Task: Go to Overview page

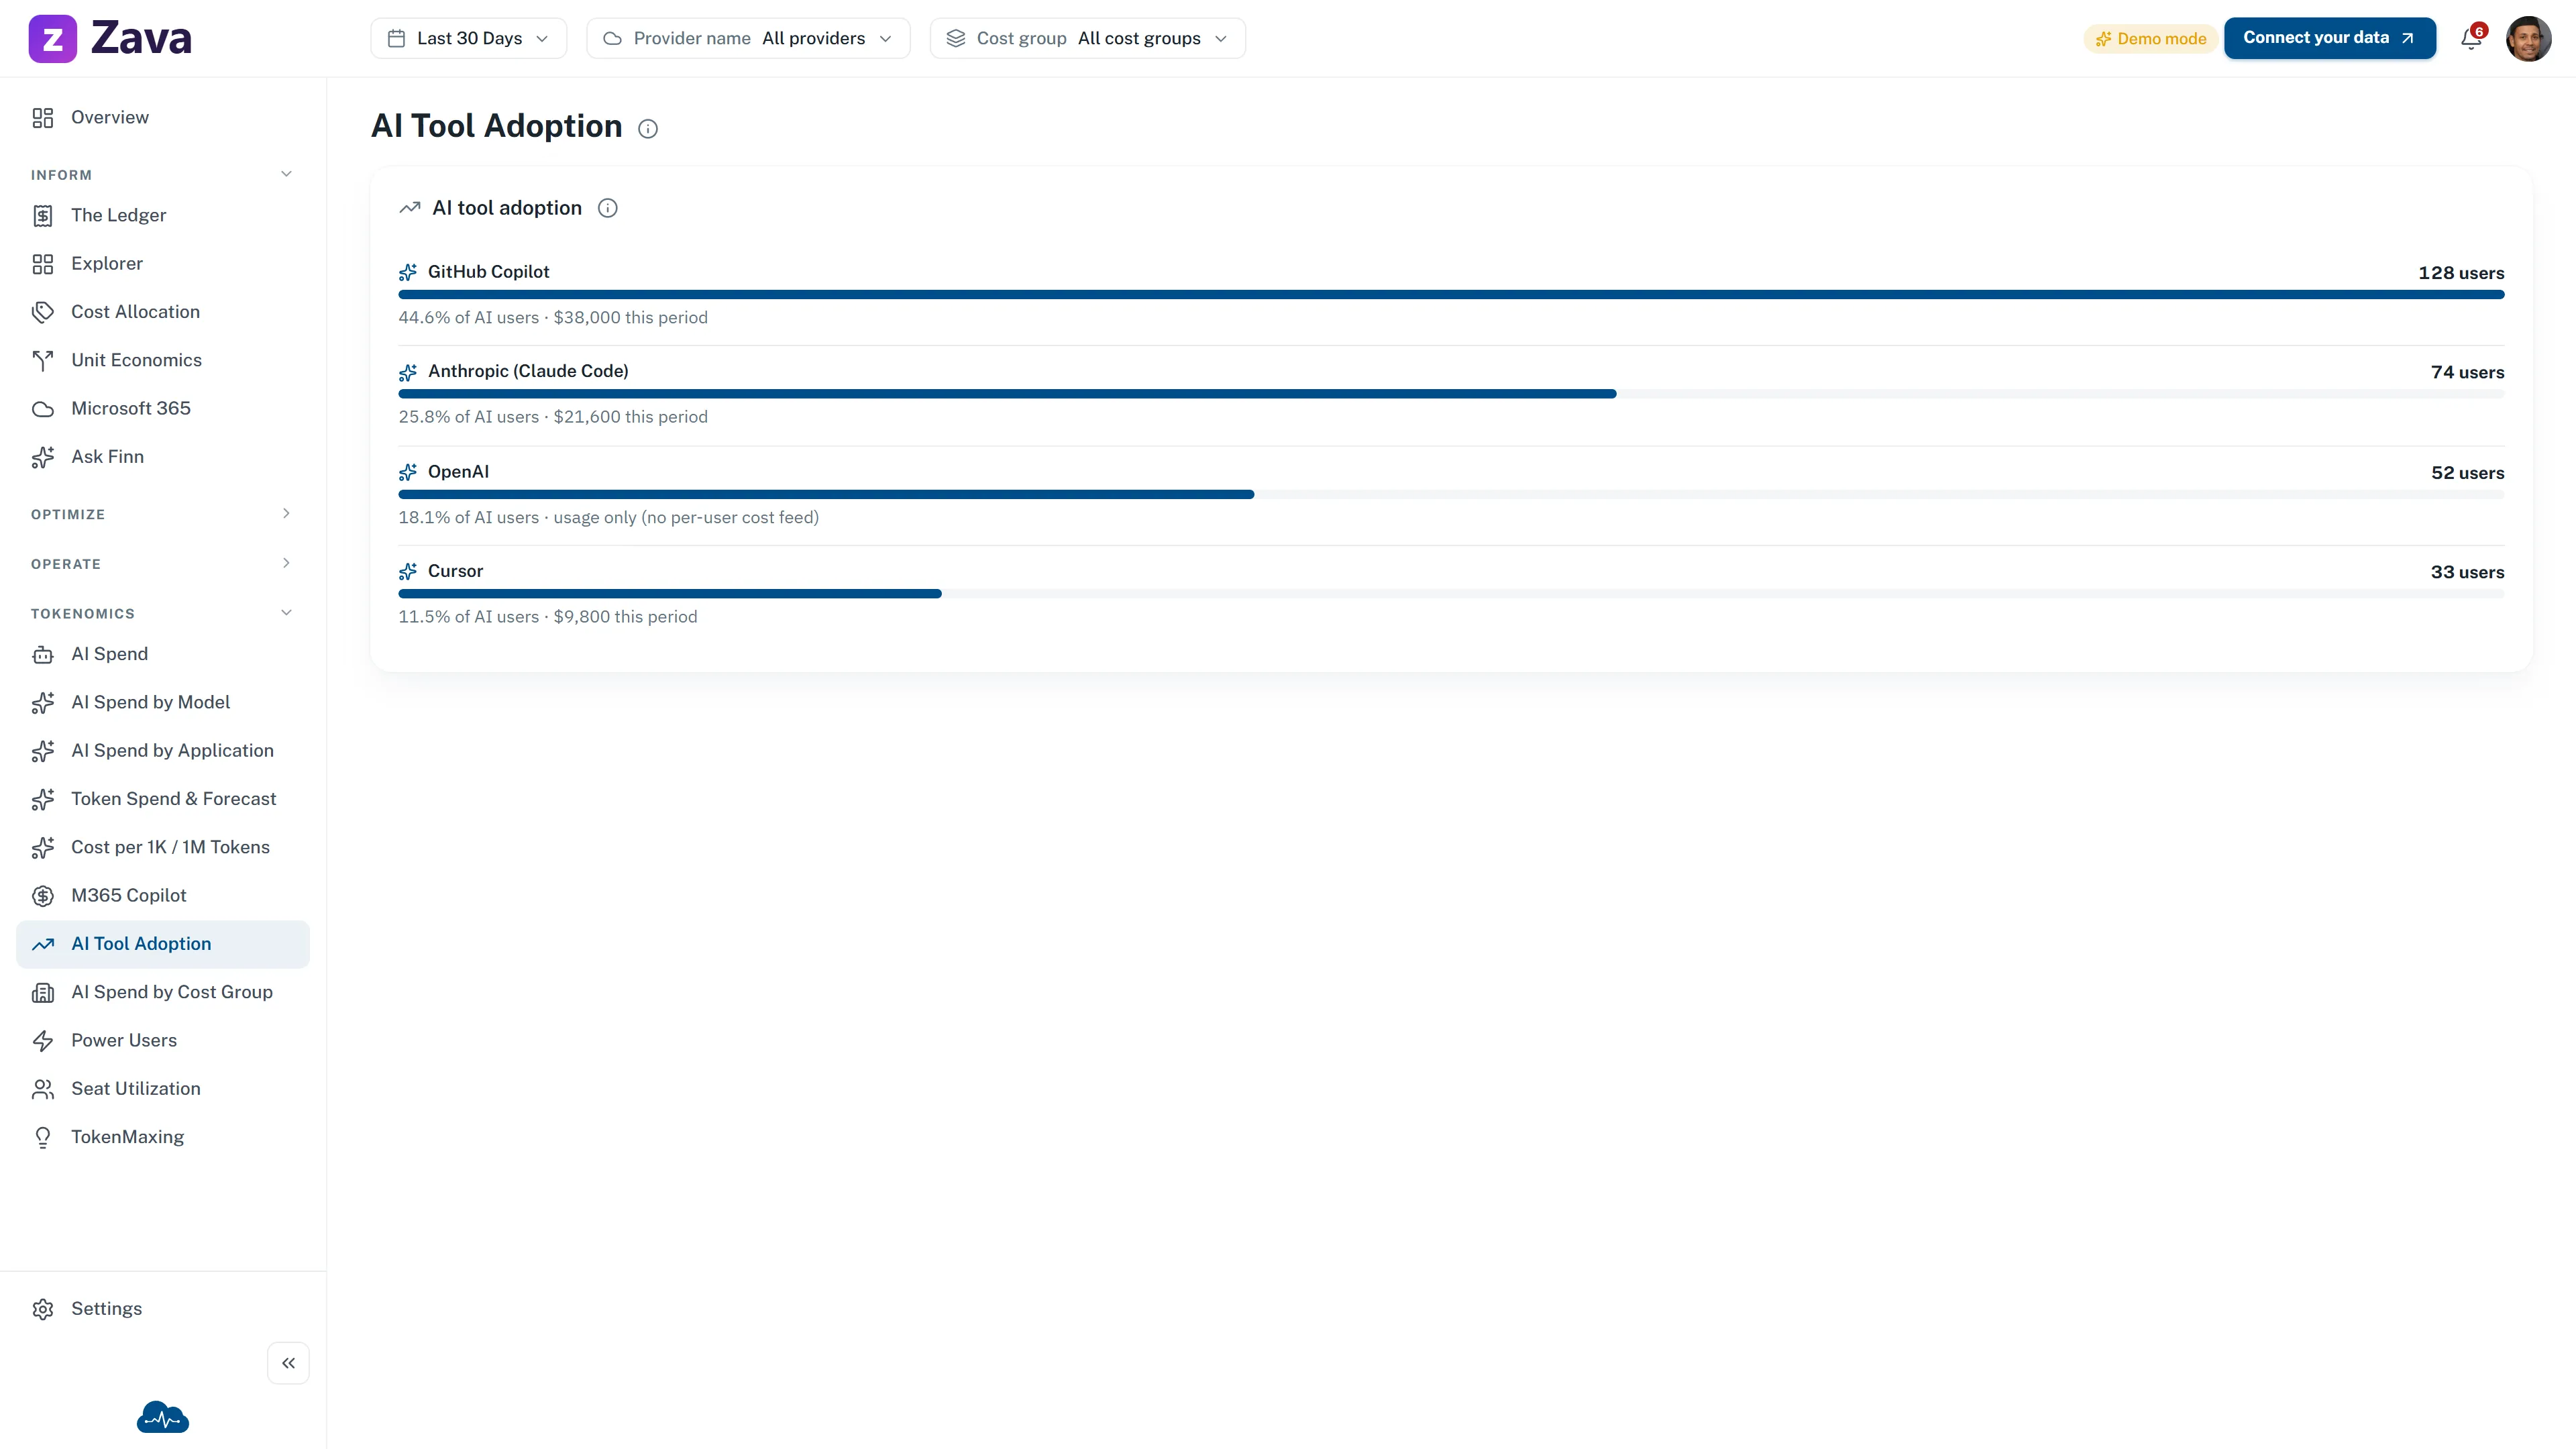Action: coord(163,118)
